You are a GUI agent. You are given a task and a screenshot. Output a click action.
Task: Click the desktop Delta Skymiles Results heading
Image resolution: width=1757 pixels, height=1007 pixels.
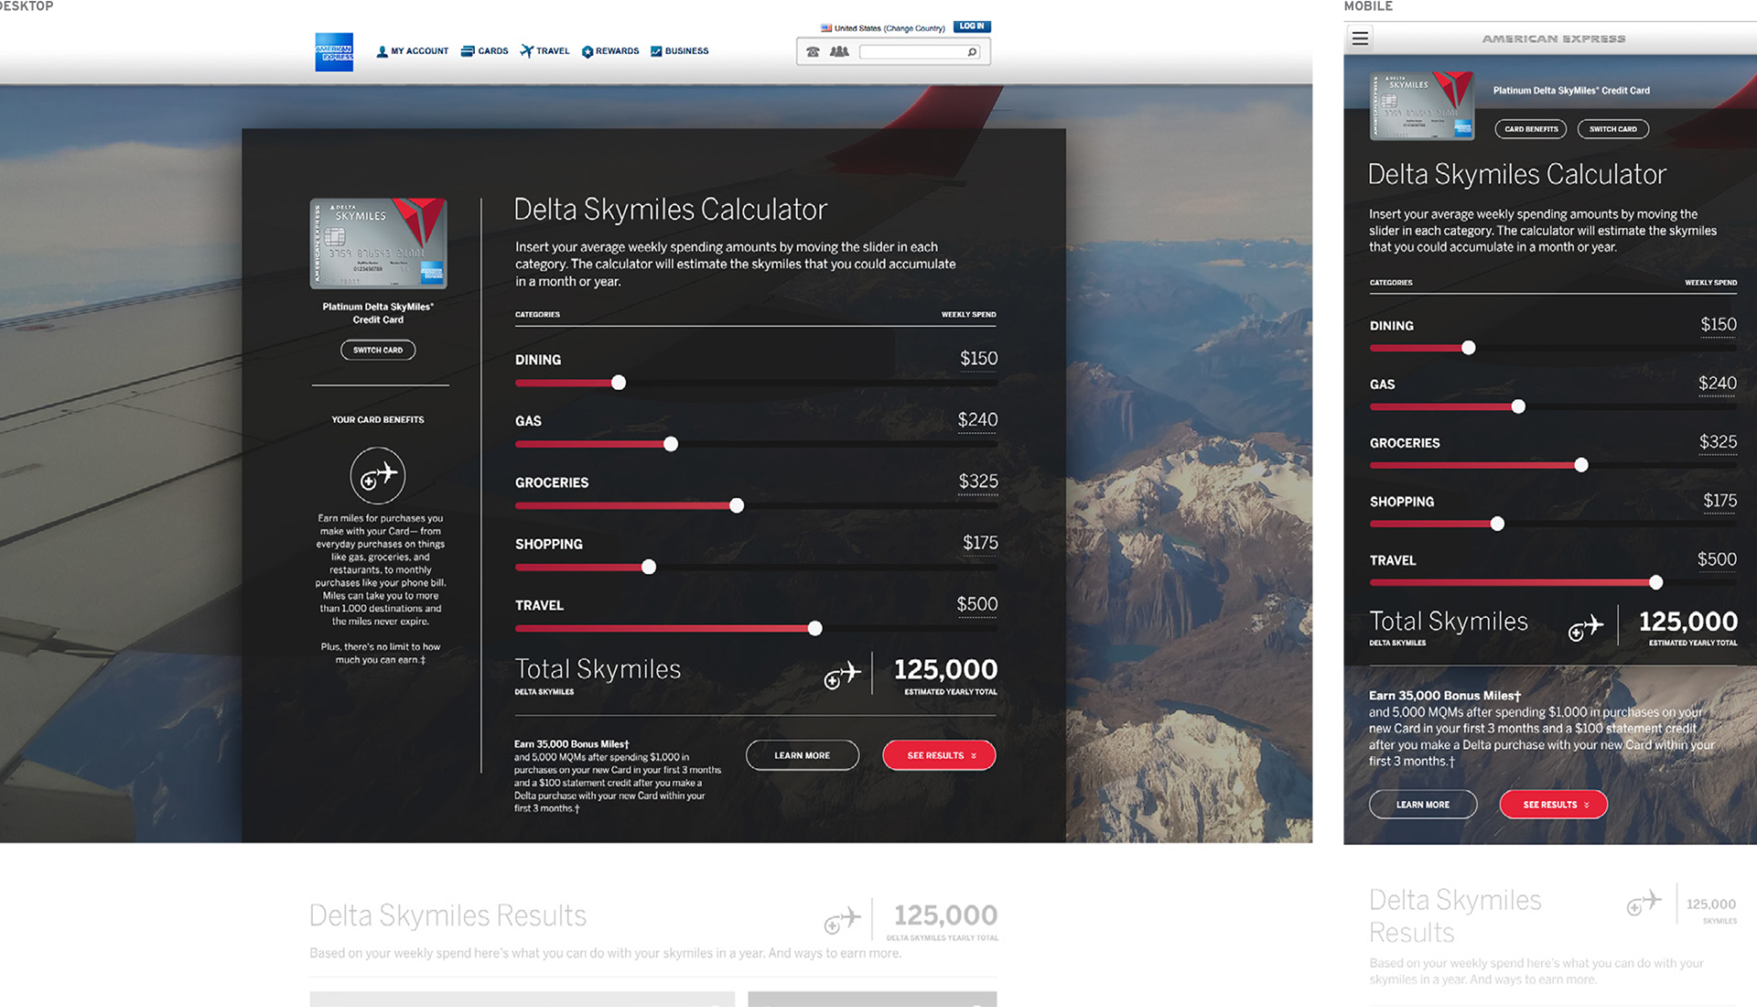pos(447,915)
